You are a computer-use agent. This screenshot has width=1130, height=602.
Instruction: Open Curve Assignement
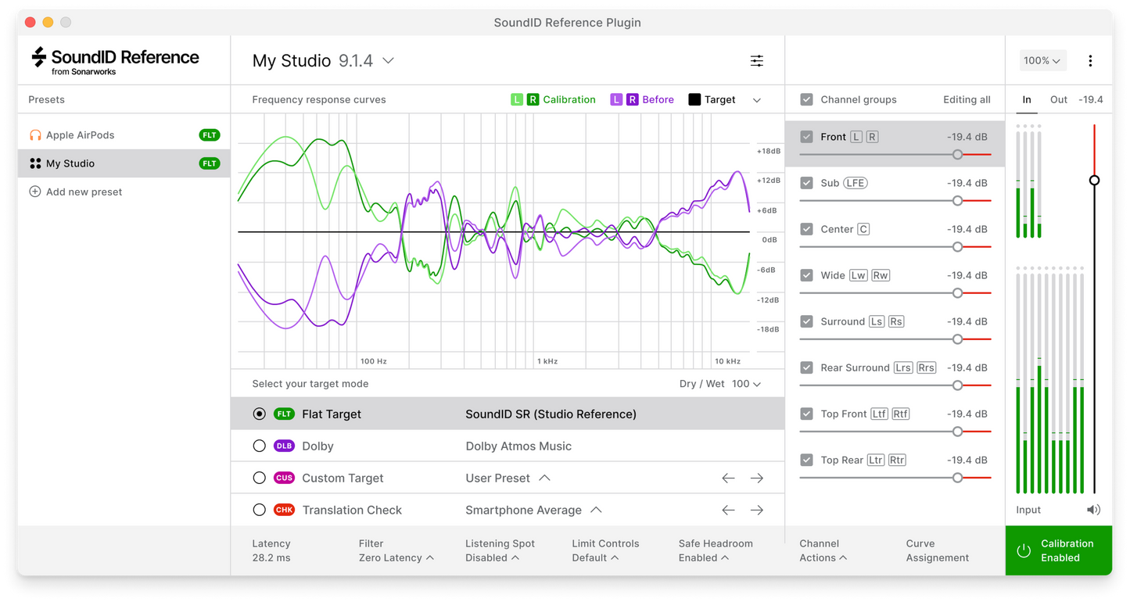tap(937, 550)
